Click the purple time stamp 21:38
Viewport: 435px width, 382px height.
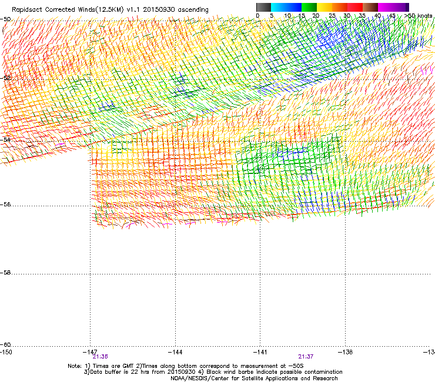100,357
